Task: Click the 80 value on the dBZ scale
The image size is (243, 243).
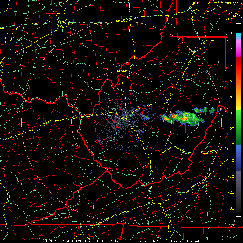Action: click(232, 33)
